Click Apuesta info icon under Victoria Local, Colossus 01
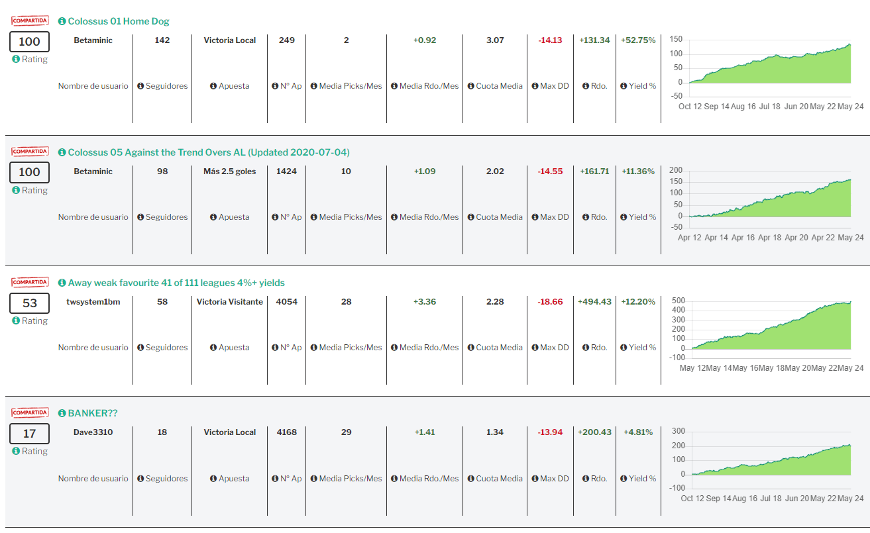The width and height of the screenshot is (870, 533). point(213,86)
